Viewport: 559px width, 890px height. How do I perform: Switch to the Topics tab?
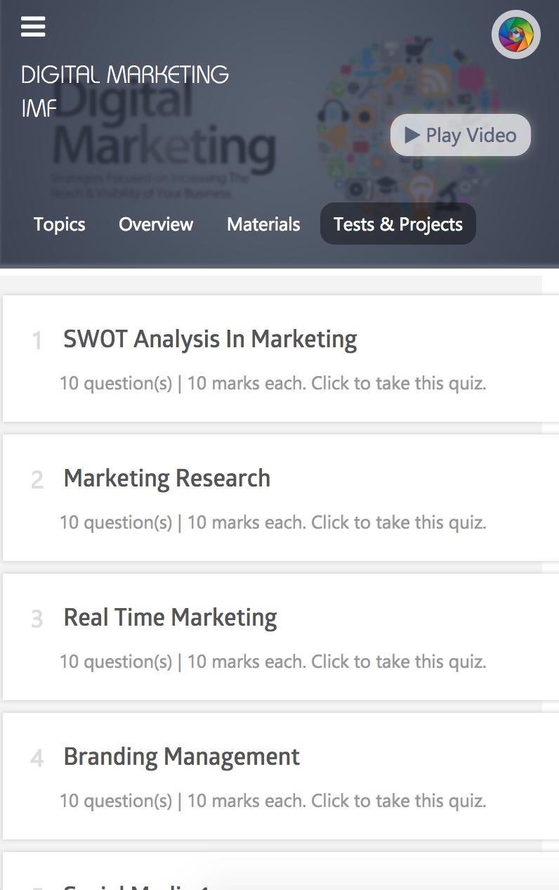[60, 224]
